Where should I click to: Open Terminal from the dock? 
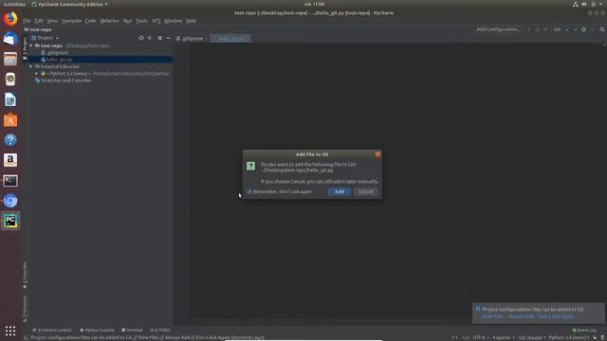tap(10, 181)
